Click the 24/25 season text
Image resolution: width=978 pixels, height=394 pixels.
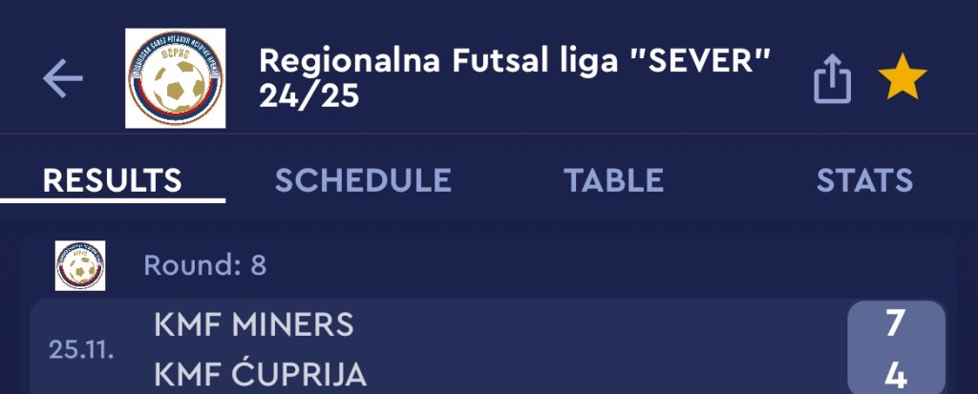click(308, 96)
